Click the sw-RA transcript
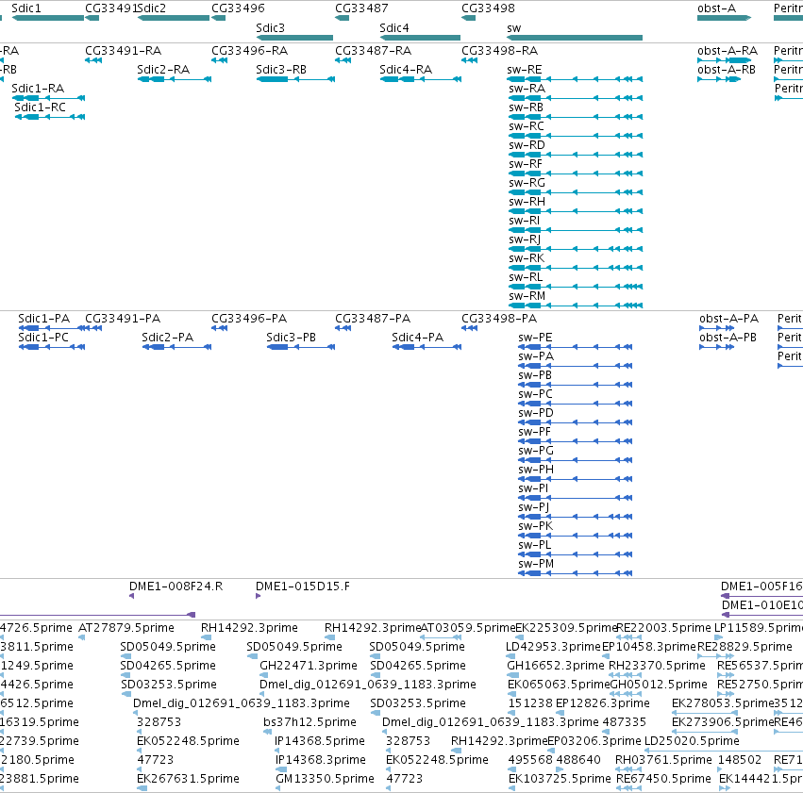The image size is (803, 793). click(576, 98)
